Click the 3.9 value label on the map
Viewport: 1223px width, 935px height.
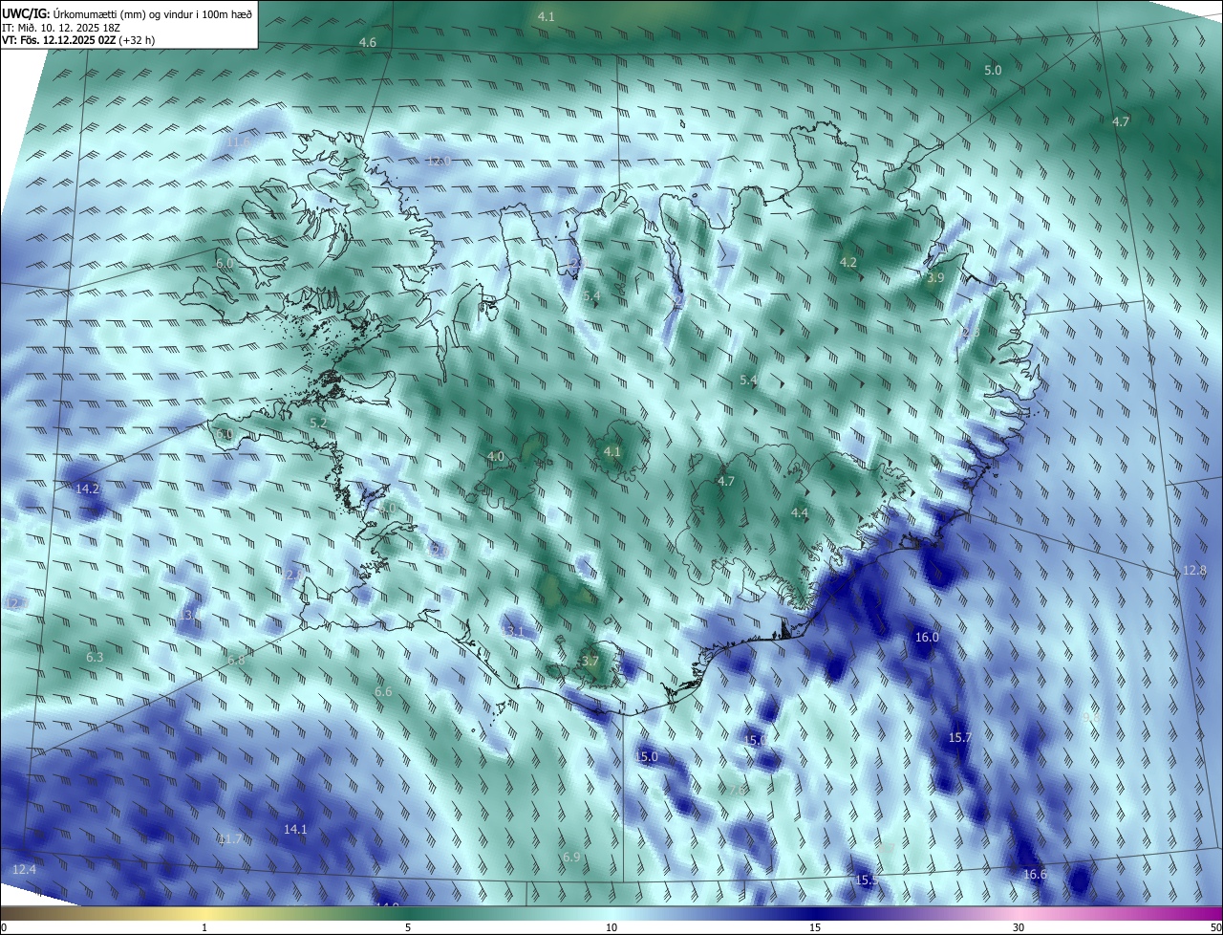pyautogui.click(x=935, y=277)
